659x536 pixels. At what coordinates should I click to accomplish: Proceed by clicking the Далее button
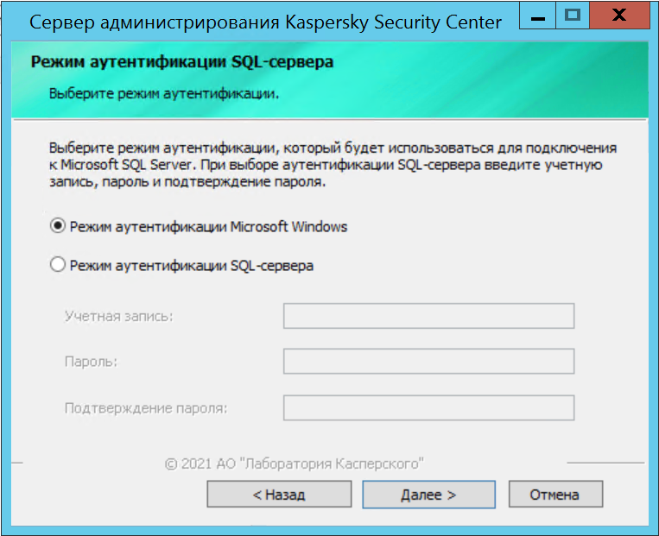tap(428, 495)
